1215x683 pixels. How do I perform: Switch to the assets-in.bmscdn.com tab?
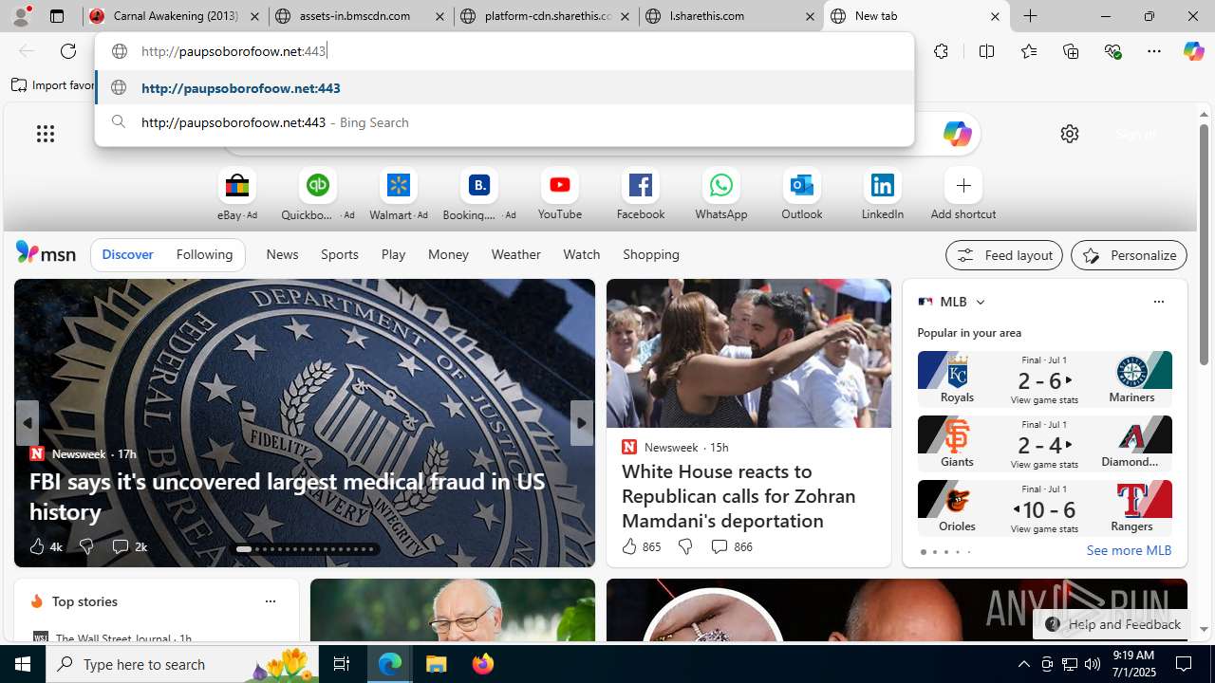pyautogui.click(x=360, y=16)
